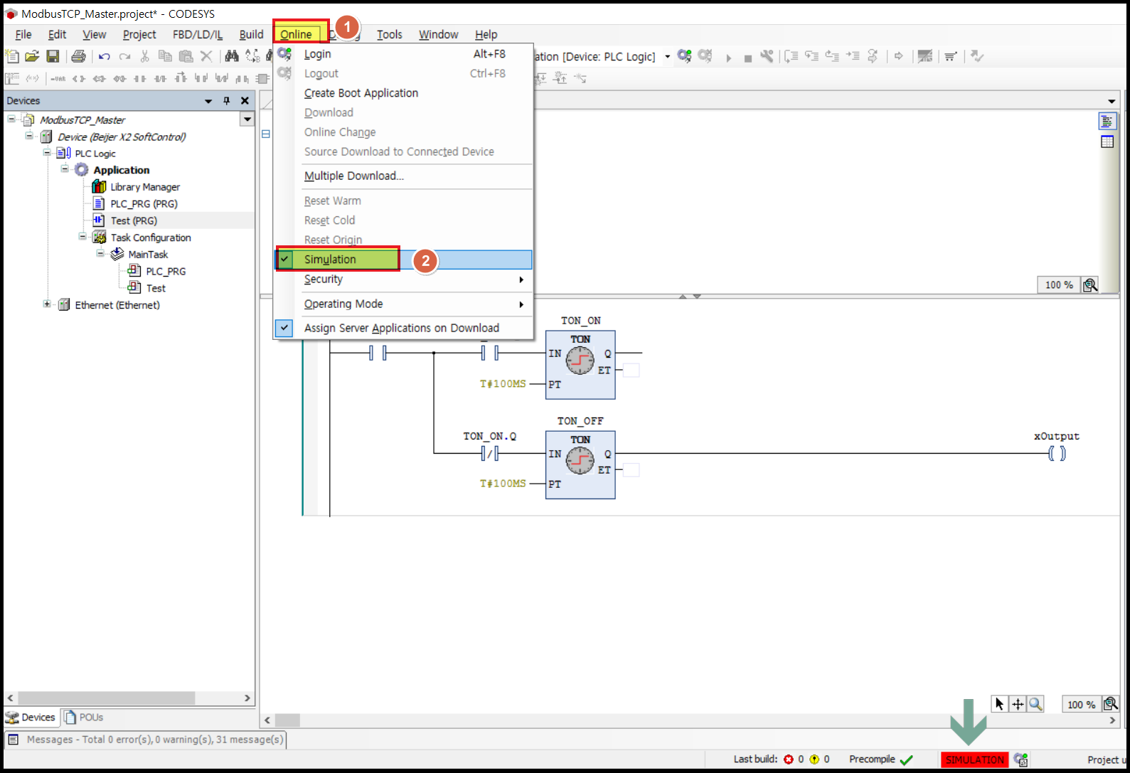The width and height of the screenshot is (1130, 773).
Task: Click the Show Next Statement arrow icon
Action: tap(898, 56)
